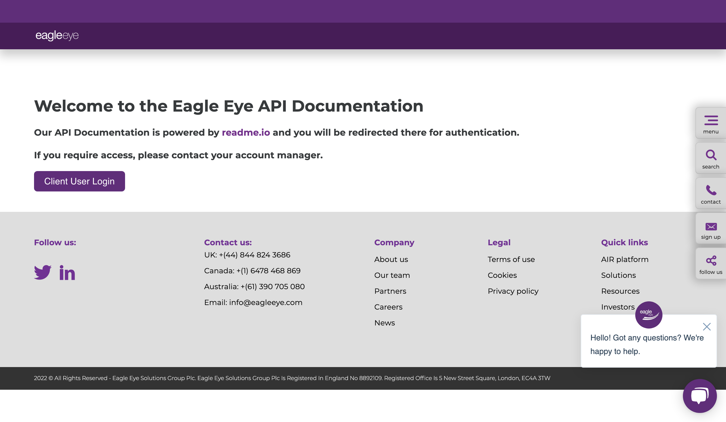
Task: Click email info@eagleeye.com
Action: 266,302
